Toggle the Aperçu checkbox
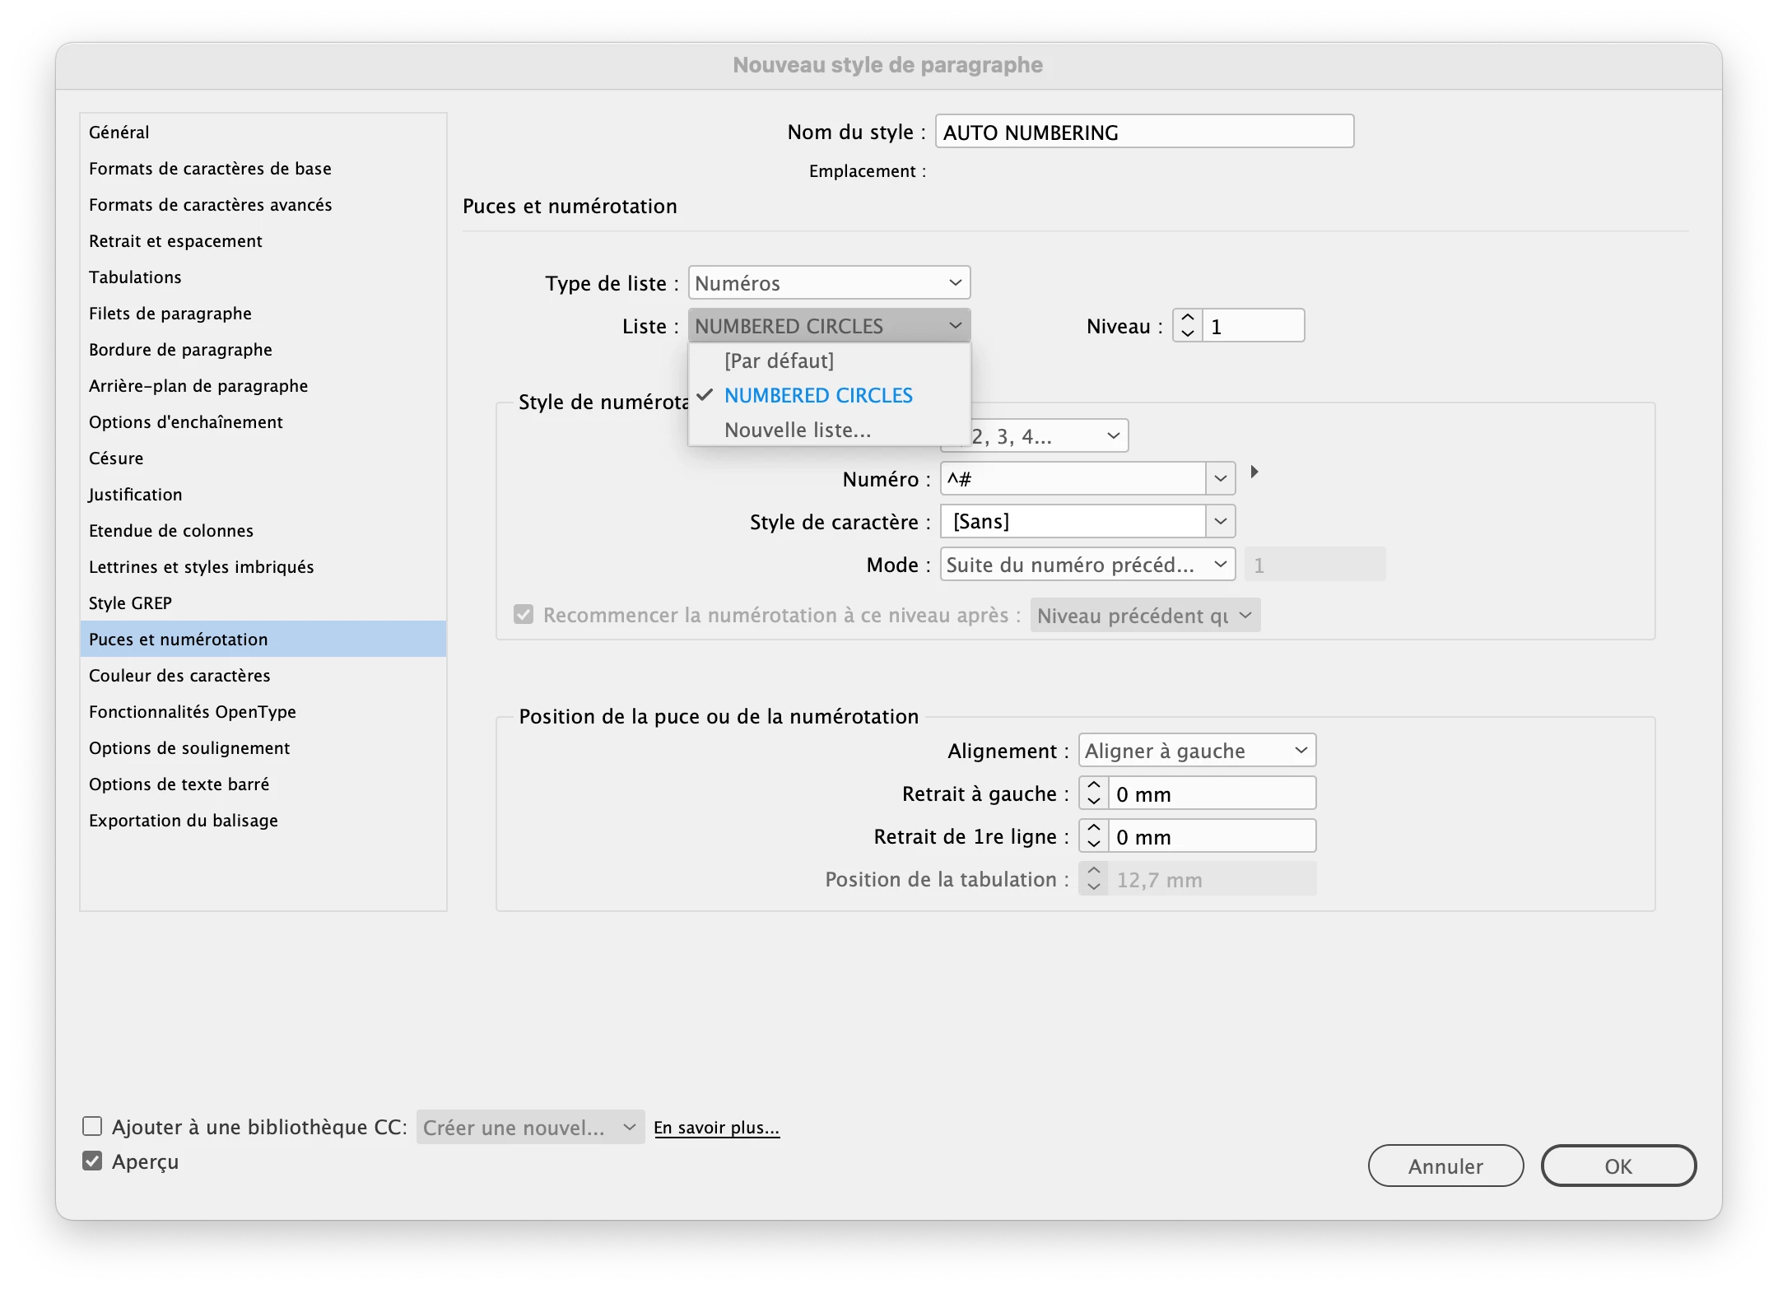This screenshot has height=1289, width=1778. (92, 1161)
